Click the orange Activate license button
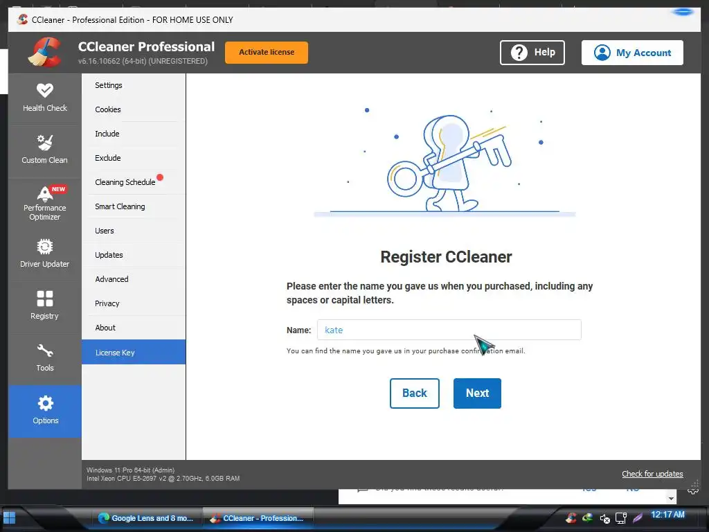The width and height of the screenshot is (709, 532). click(x=267, y=53)
